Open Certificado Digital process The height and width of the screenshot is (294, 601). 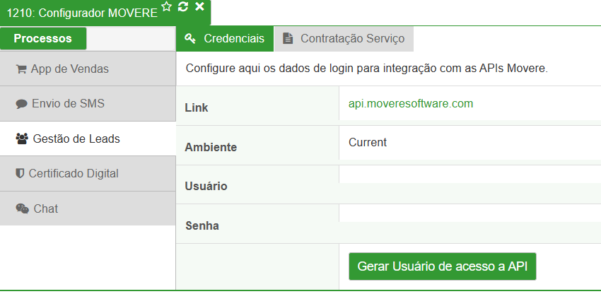(88, 173)
